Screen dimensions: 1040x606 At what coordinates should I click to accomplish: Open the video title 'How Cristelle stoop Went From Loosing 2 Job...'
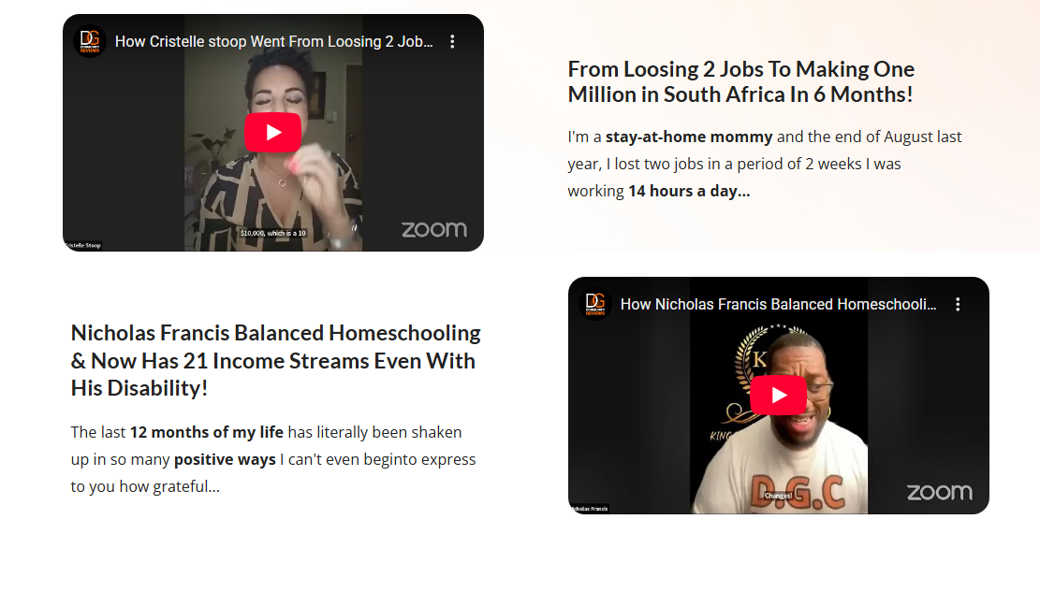(x=273, y=41)
